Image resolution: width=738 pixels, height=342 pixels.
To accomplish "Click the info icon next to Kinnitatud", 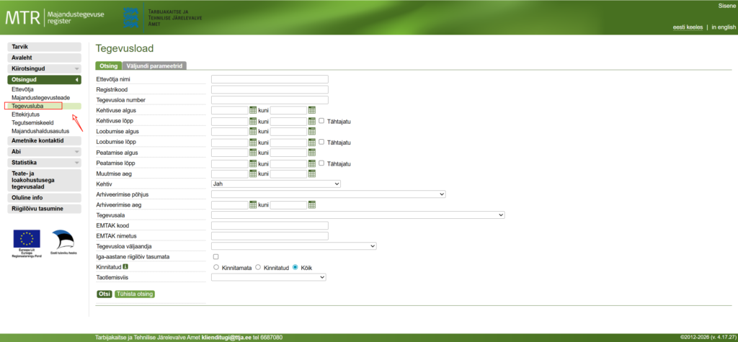I will [125, 266].
